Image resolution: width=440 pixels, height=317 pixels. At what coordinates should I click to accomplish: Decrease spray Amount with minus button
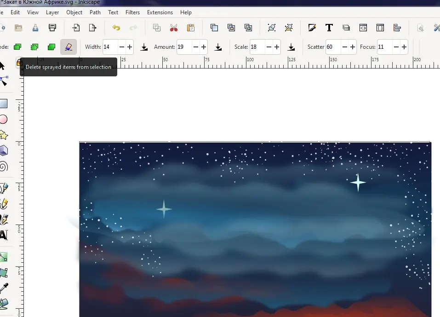[x=196, y=47]
